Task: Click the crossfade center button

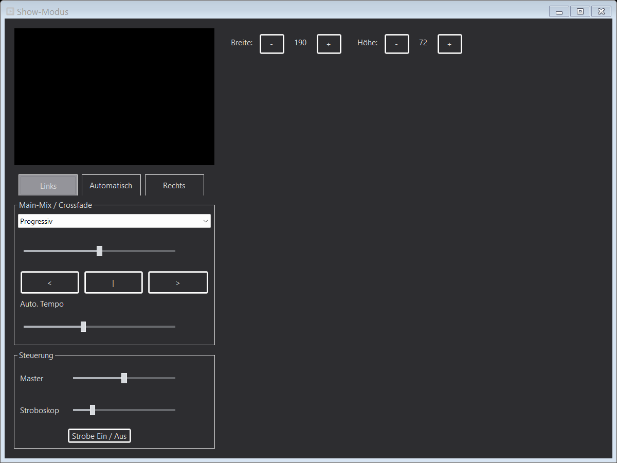Action: point(114,282)
